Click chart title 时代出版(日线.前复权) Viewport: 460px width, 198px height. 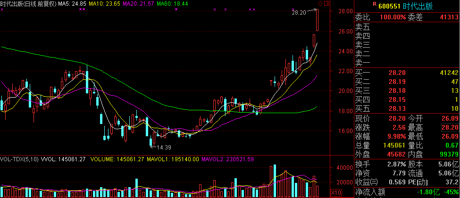coord(28,4)
